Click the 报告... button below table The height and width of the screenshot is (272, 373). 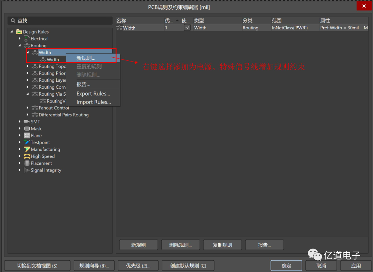(264, 245)
